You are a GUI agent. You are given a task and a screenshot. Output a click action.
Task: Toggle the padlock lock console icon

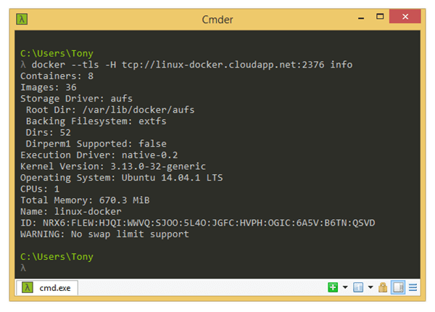click(383, 287)
